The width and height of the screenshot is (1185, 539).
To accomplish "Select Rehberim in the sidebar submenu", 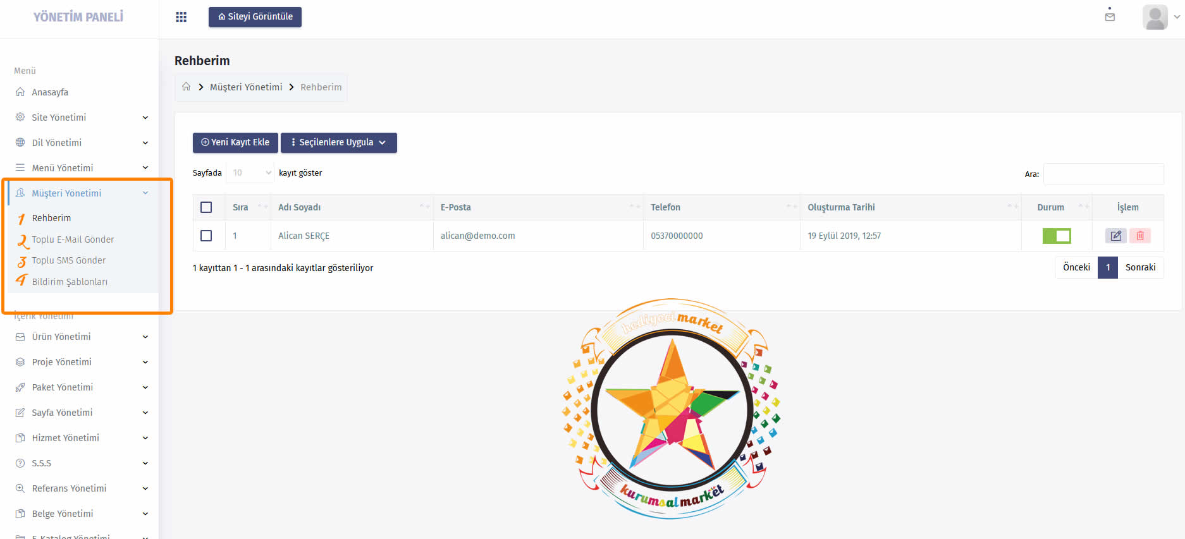I will (51, 218).
